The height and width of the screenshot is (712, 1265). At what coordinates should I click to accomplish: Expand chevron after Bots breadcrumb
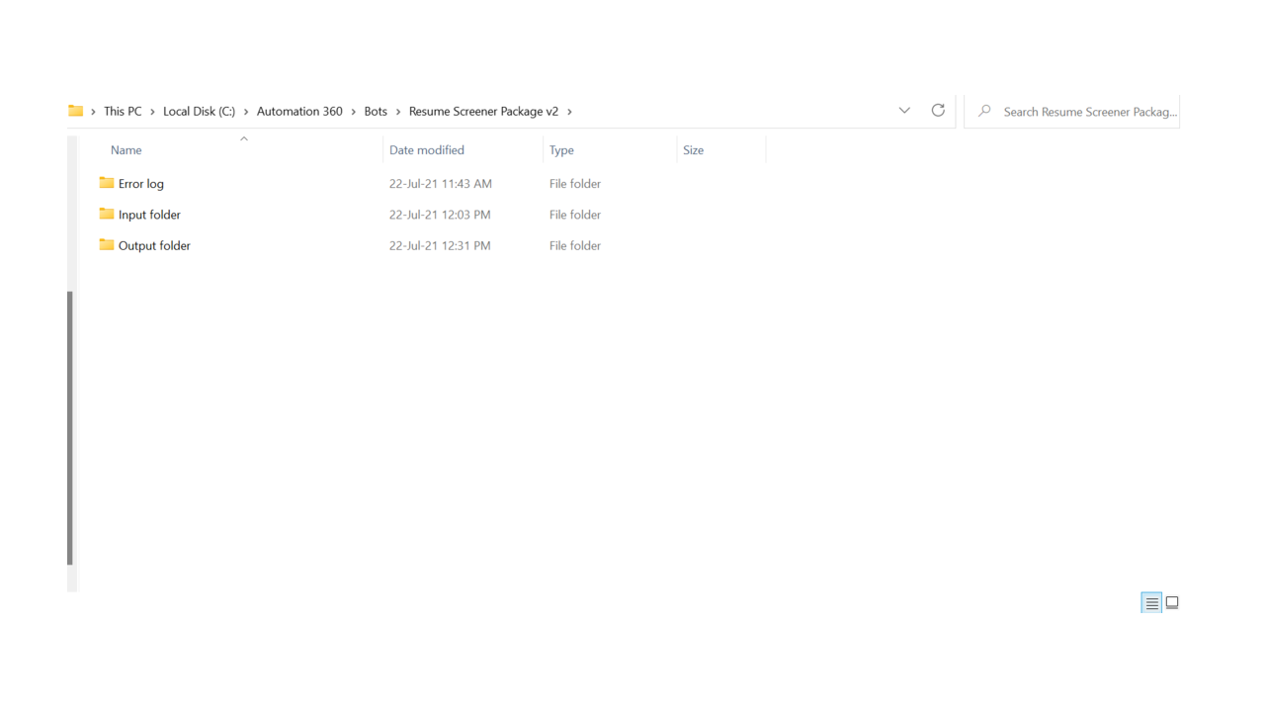398,112
